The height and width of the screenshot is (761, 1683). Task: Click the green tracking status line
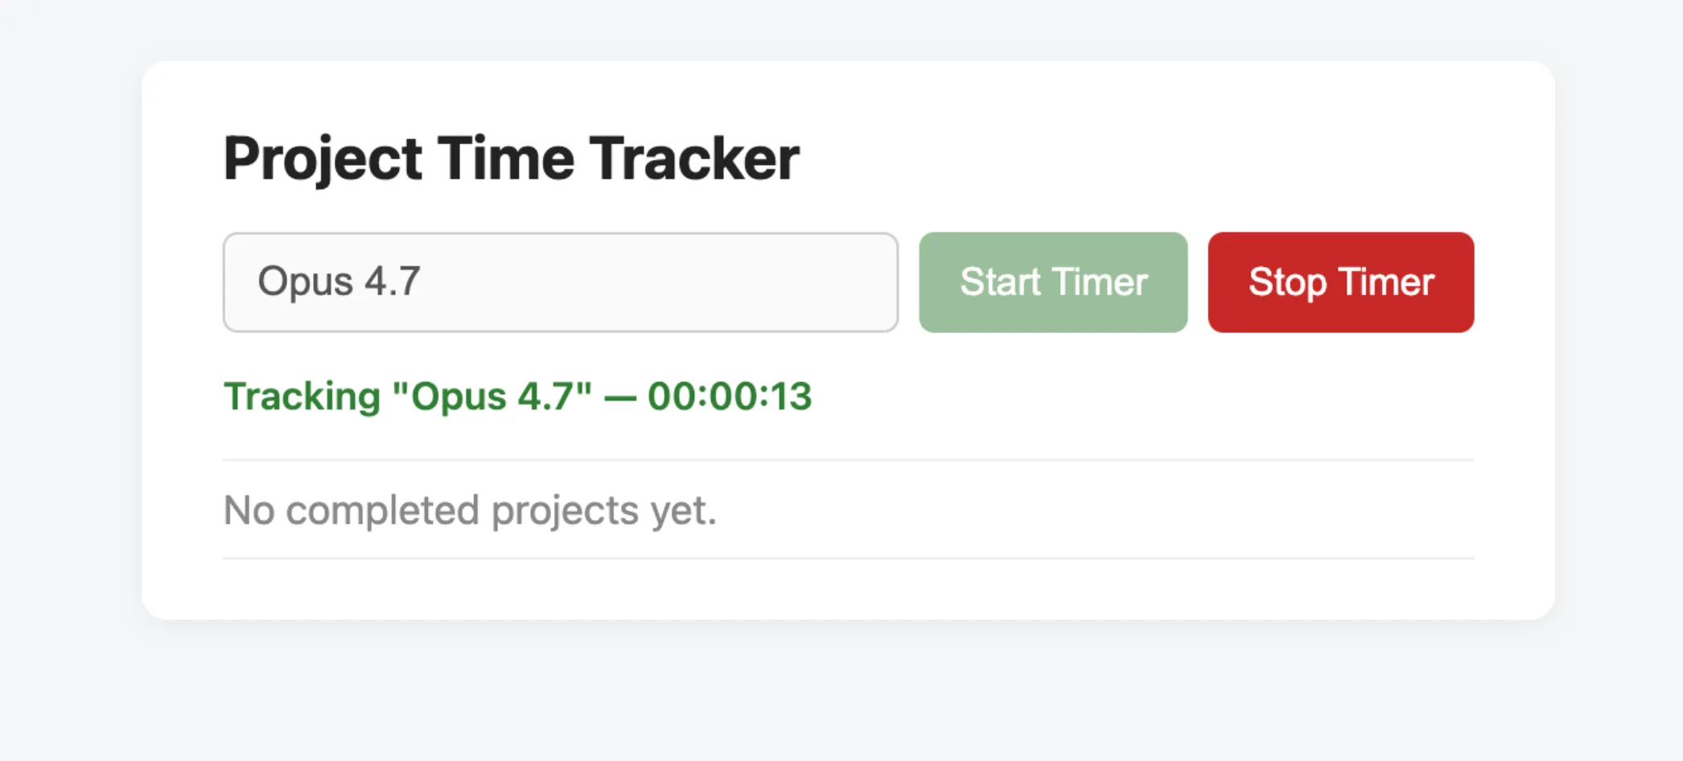[517, 396]
